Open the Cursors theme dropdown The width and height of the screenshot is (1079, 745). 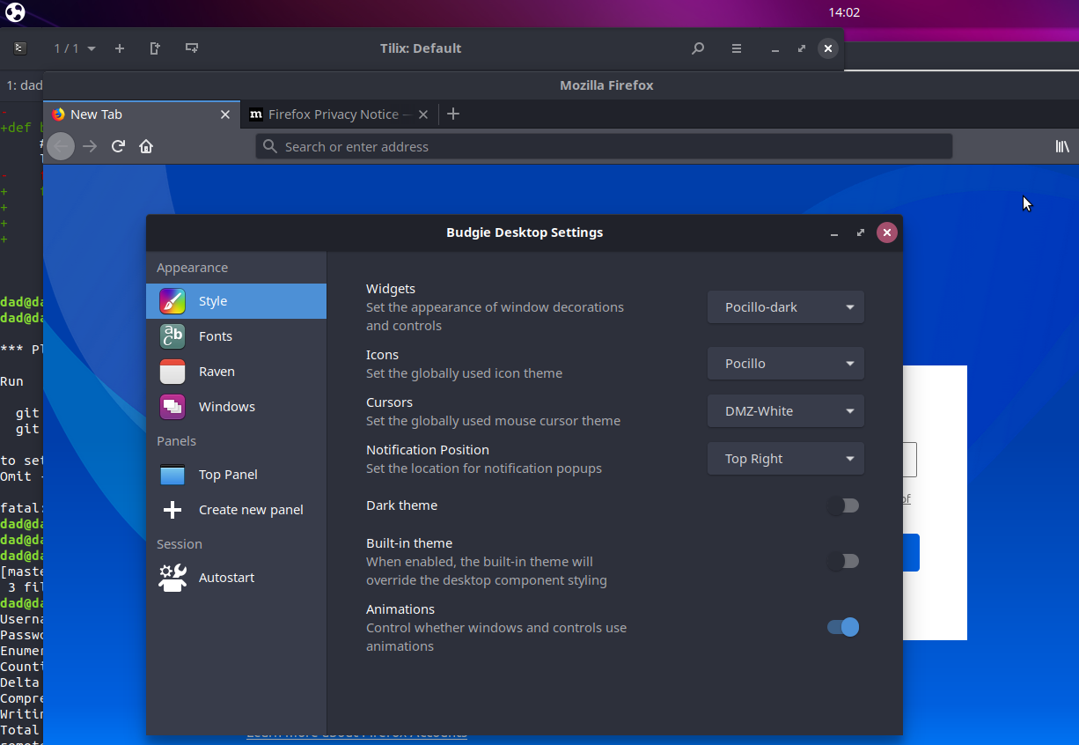pos(786,411)
